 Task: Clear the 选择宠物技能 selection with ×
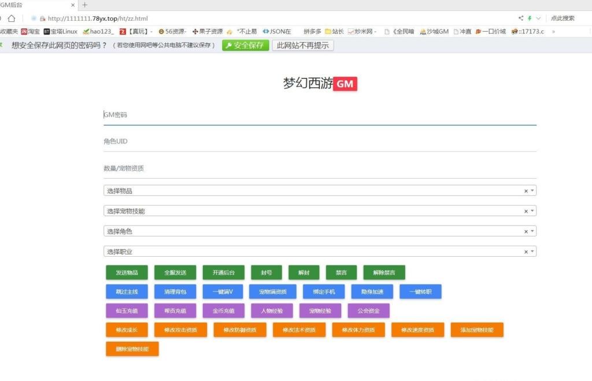pos(526,212)
